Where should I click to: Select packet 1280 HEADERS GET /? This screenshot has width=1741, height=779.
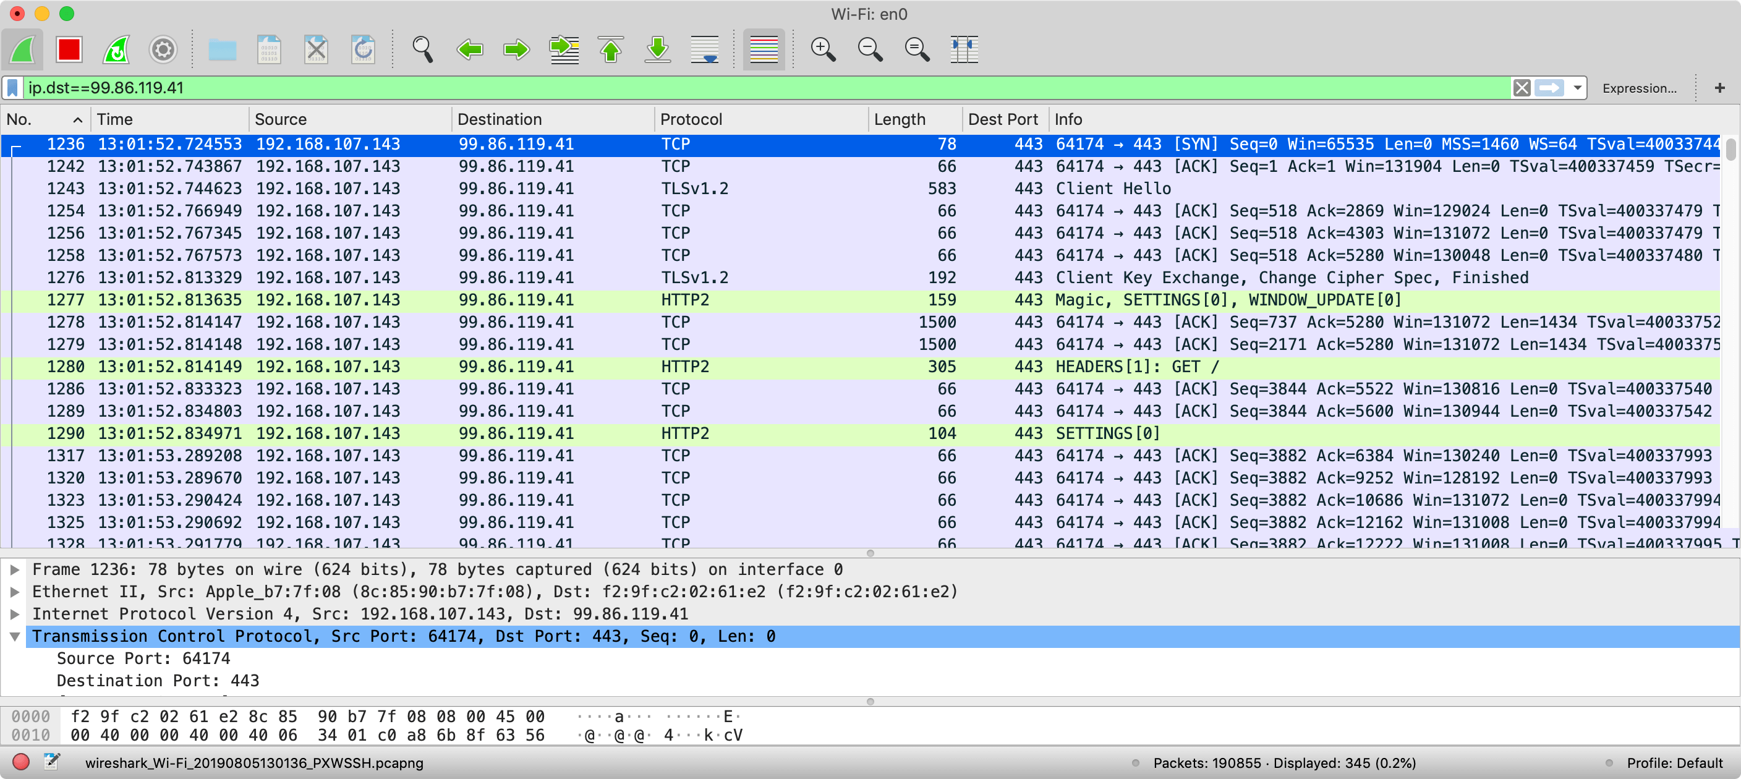click(x=861, y=367)
